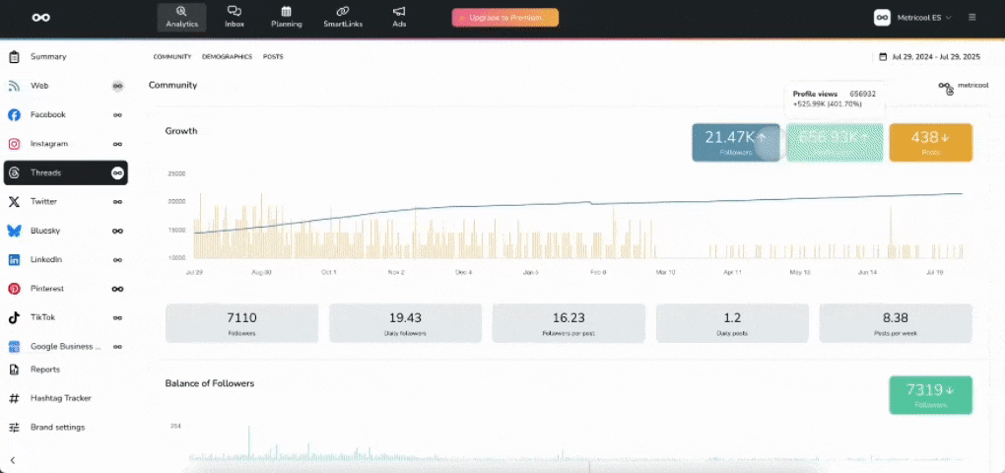Viewport: 1005px width, 473px height.
Task: Collapse the left sidebar with the chevron
Action: [13, 460]
